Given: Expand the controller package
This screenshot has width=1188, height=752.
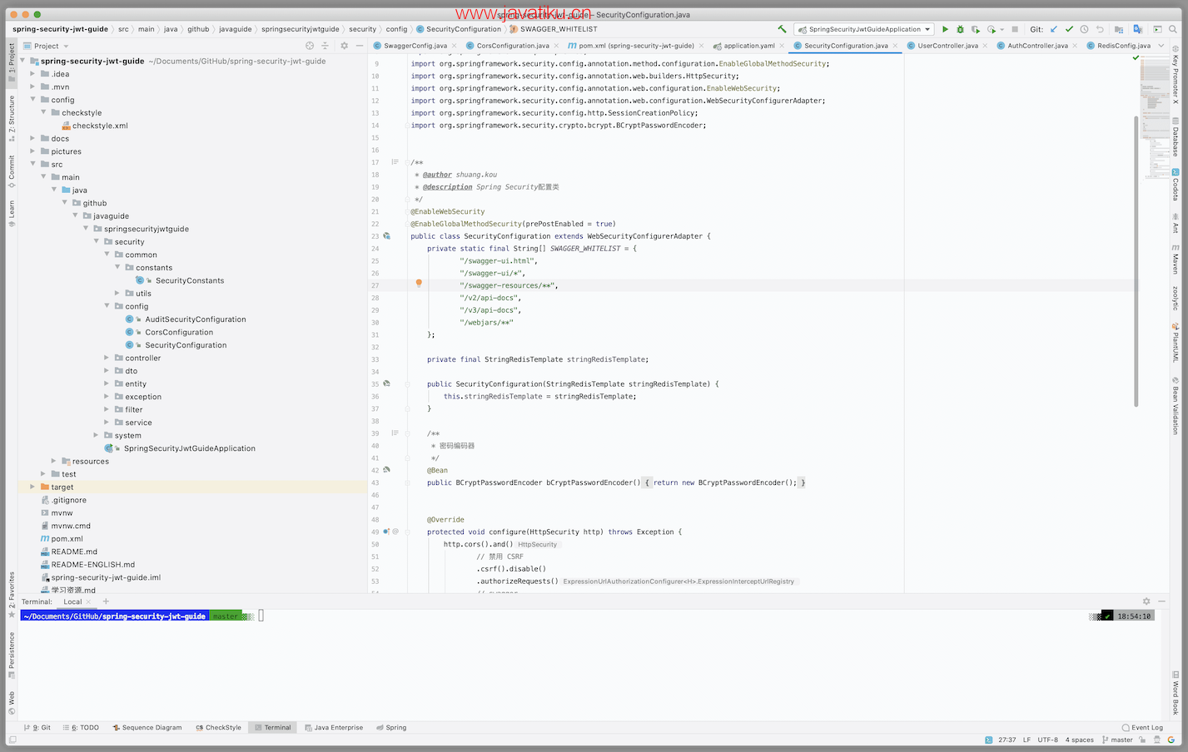Looking at the screenshot, I should [107, 358].
